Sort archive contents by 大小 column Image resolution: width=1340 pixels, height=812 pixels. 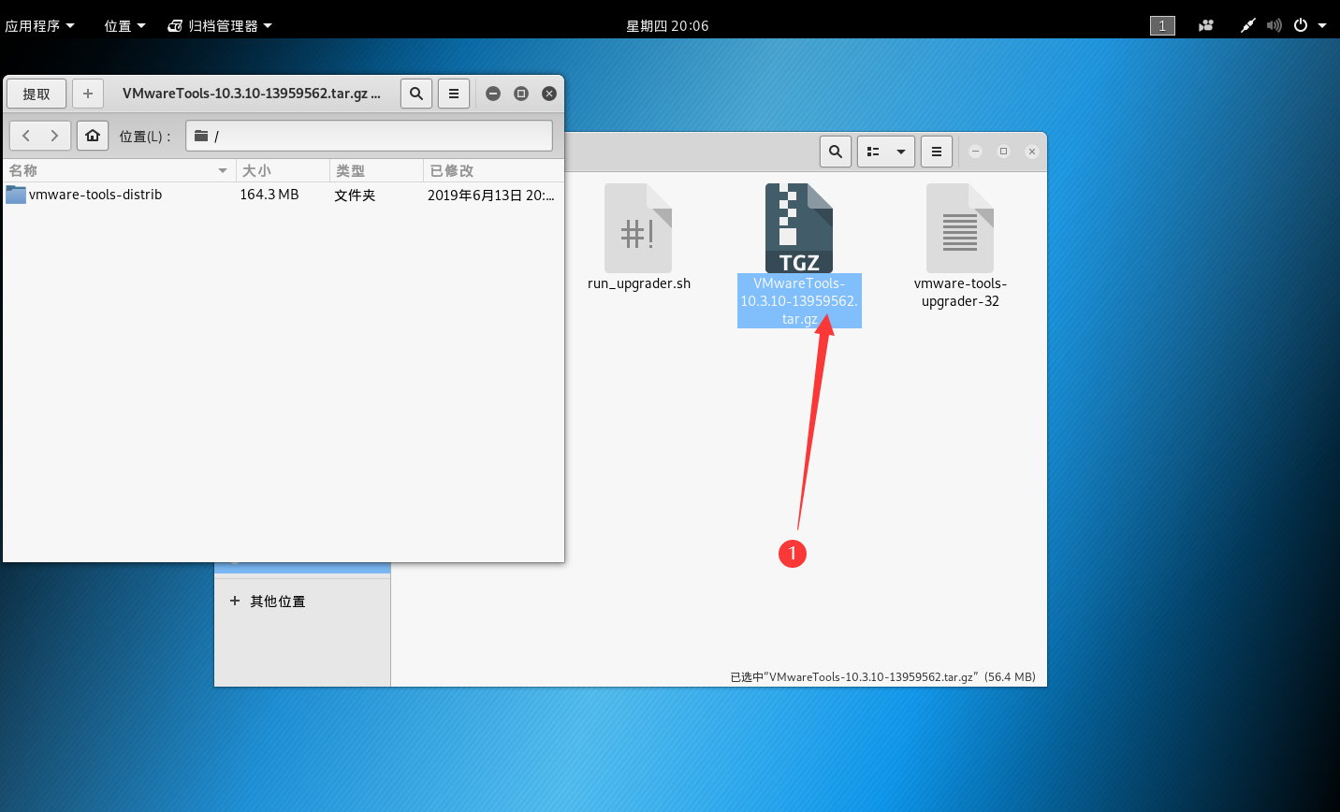coord(283,170)
